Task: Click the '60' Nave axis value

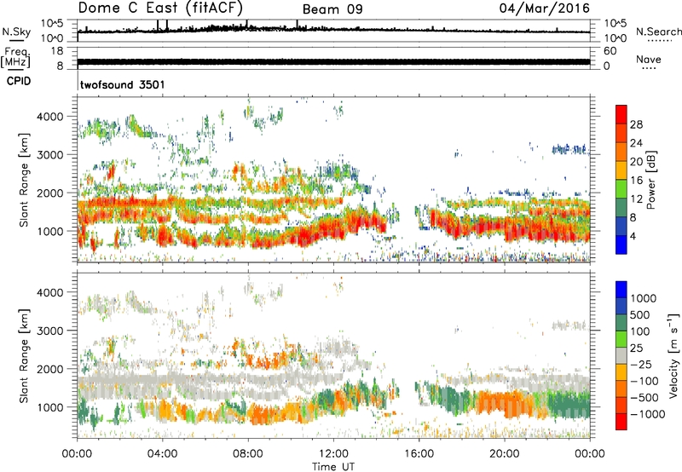Action: click(x=610, y=51)
